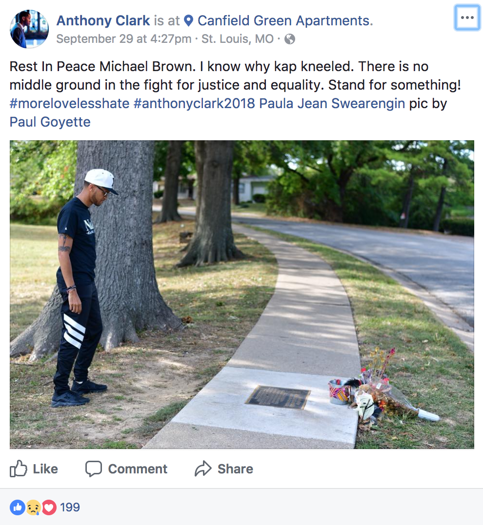Open Paul Goyette's tagged profile
This screenshot has width=483, height=525.
click(50, 122)
